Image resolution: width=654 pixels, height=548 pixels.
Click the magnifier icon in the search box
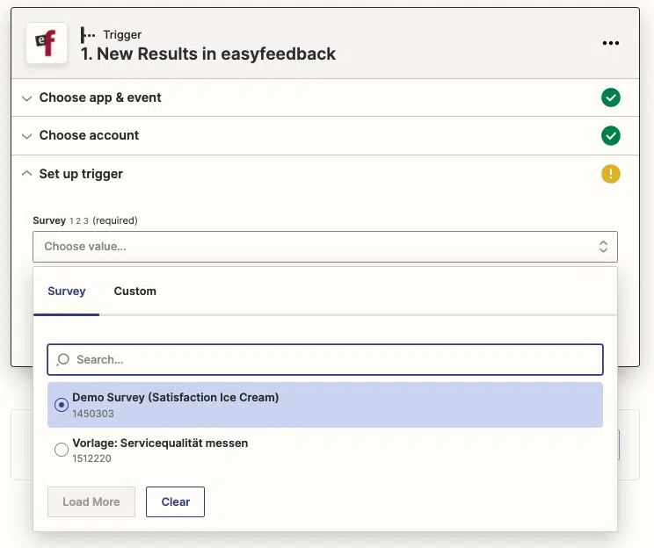click(x=63, y=360)
